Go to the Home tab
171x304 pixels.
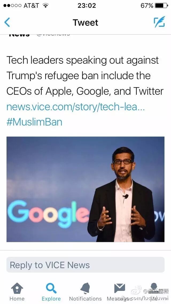[x=17, y=292]
